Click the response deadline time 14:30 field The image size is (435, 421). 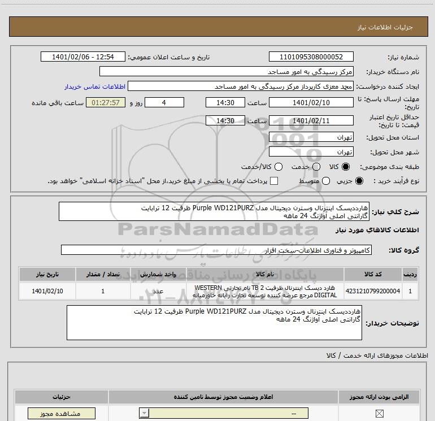[225, 102]
